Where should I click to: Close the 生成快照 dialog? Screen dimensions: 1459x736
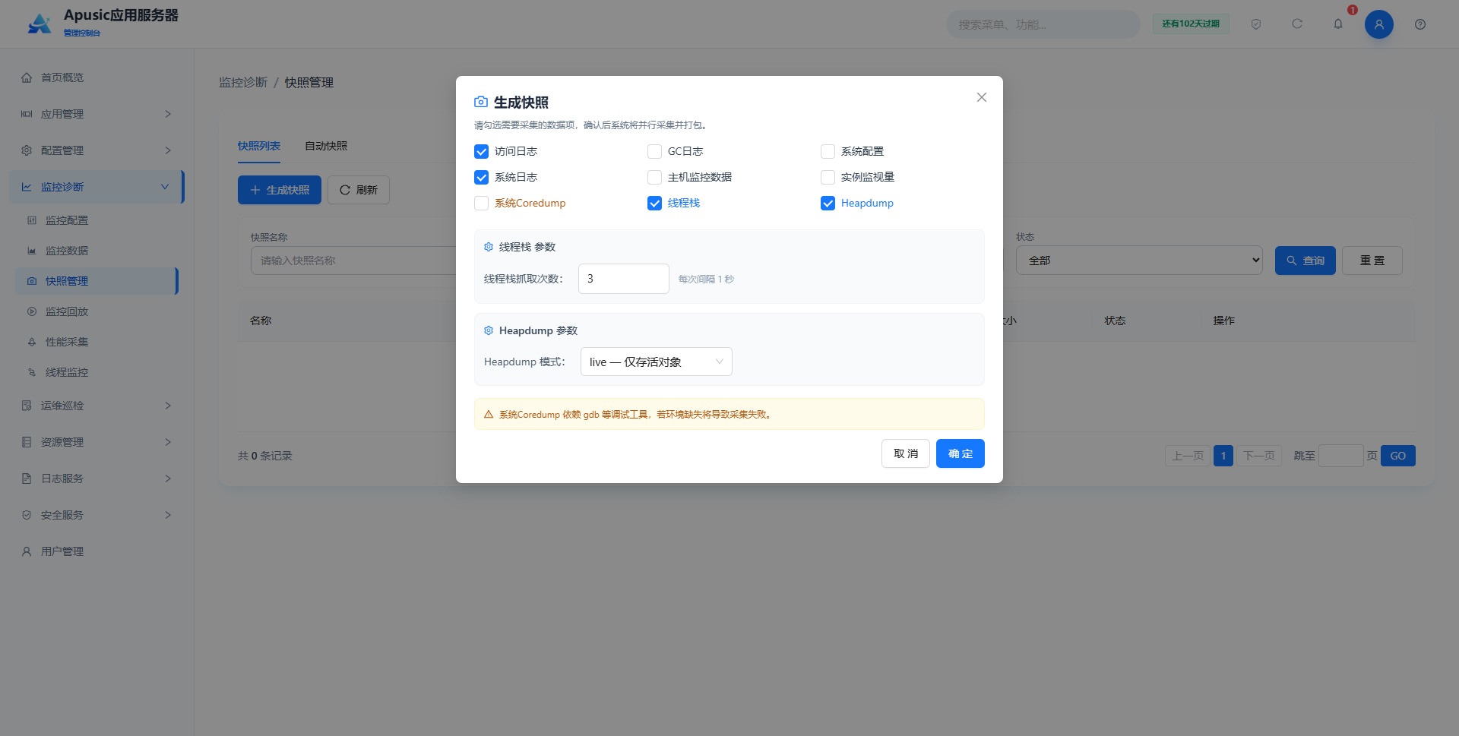(x=982, y=97)
